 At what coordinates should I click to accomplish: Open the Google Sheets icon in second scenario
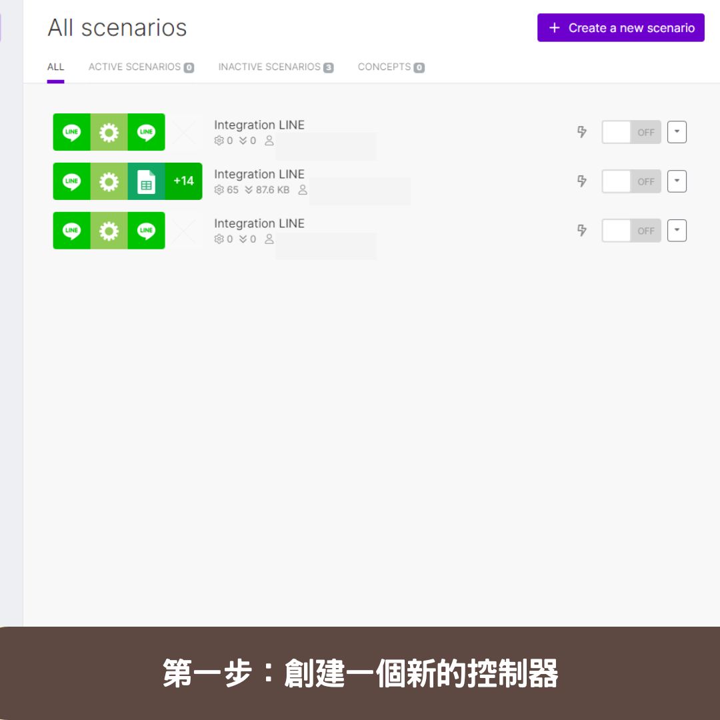coord(146,181)
